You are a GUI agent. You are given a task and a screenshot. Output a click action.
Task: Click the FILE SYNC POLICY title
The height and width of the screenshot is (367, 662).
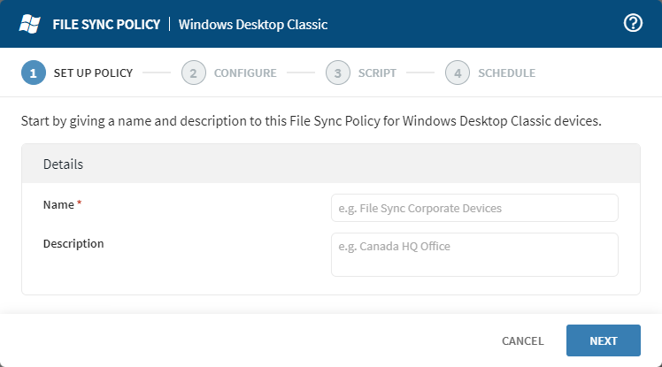pyautogui.click(x=106, y=24)
